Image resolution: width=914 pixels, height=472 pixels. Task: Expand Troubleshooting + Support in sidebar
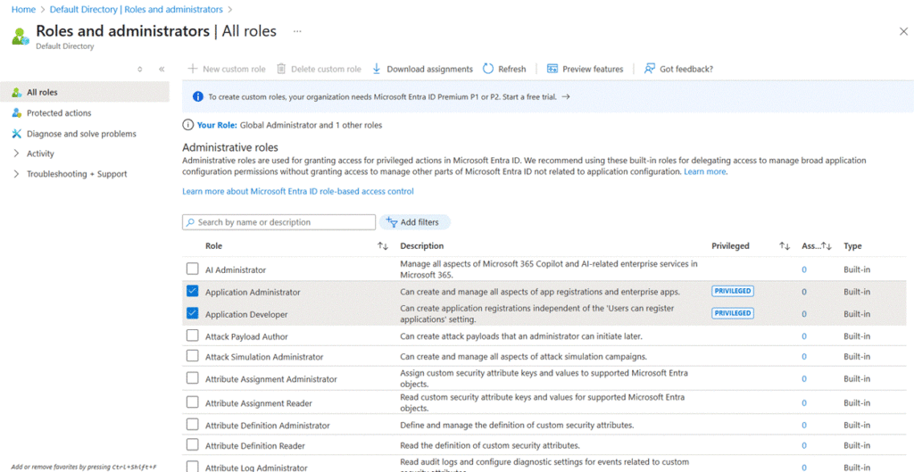pos(77,174)
